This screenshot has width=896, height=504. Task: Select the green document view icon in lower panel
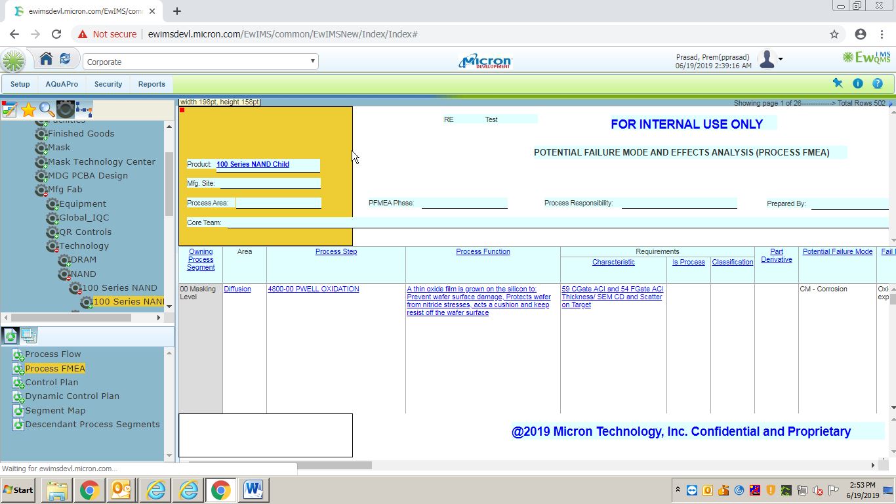(x=10, y=336)
